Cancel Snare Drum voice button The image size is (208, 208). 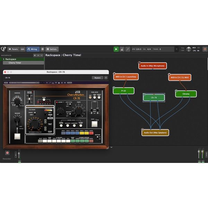(74, 125)
